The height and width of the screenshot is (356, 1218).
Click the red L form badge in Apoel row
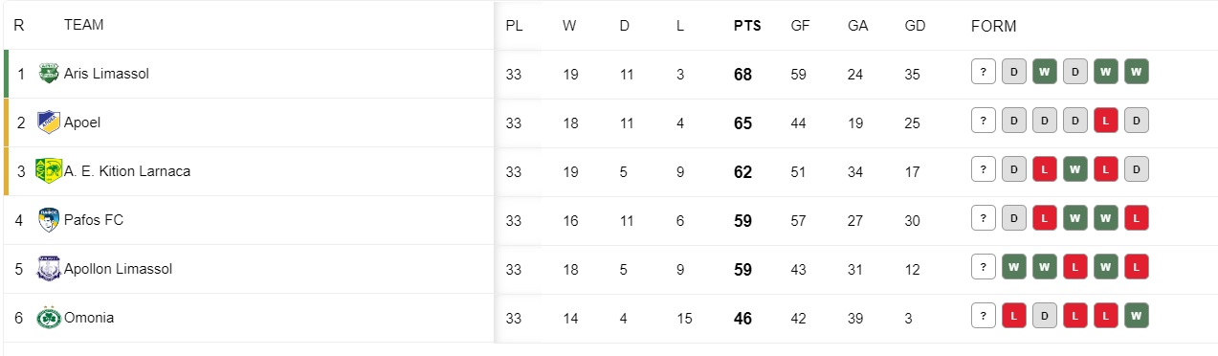(x=1106, y=121)
